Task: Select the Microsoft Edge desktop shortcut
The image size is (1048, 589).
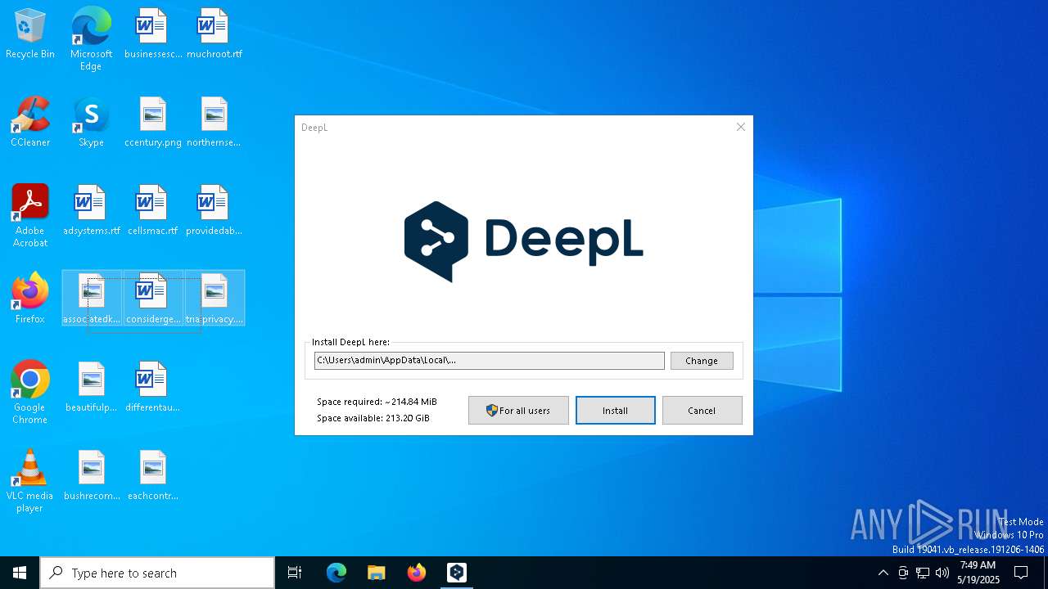Action: tap(91, 39)
